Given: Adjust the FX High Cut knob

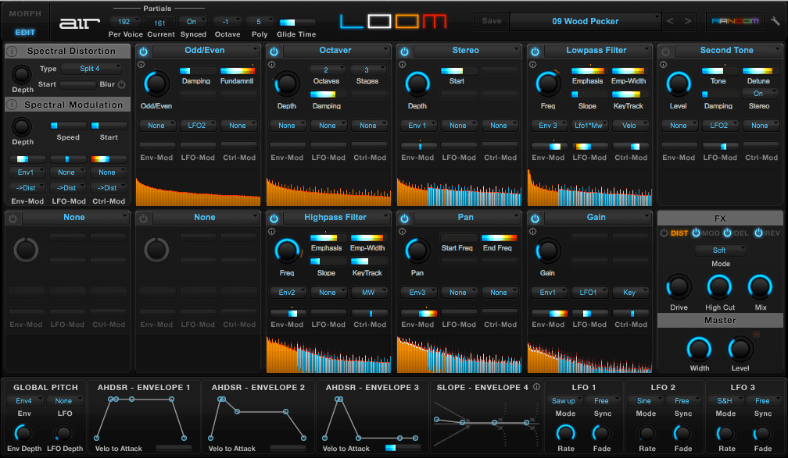Looking at the screenshot, I should [720, 287].
